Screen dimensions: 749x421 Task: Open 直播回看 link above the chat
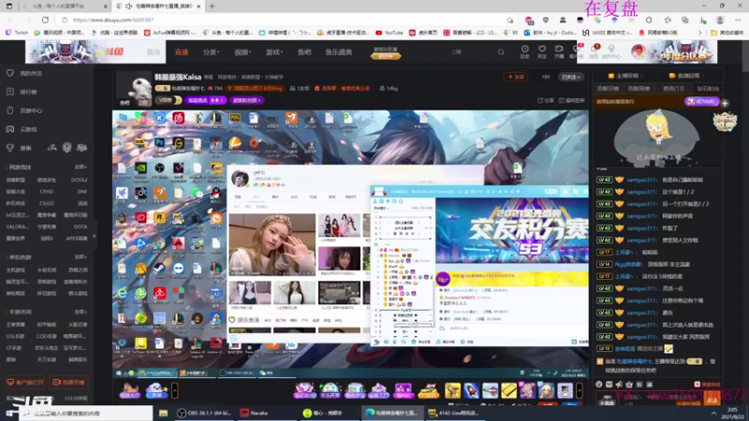[x=687, y=76]
